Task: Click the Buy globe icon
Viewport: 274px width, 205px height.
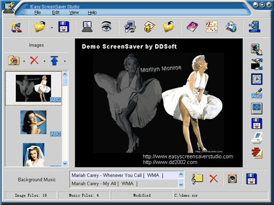Action: 231,27
